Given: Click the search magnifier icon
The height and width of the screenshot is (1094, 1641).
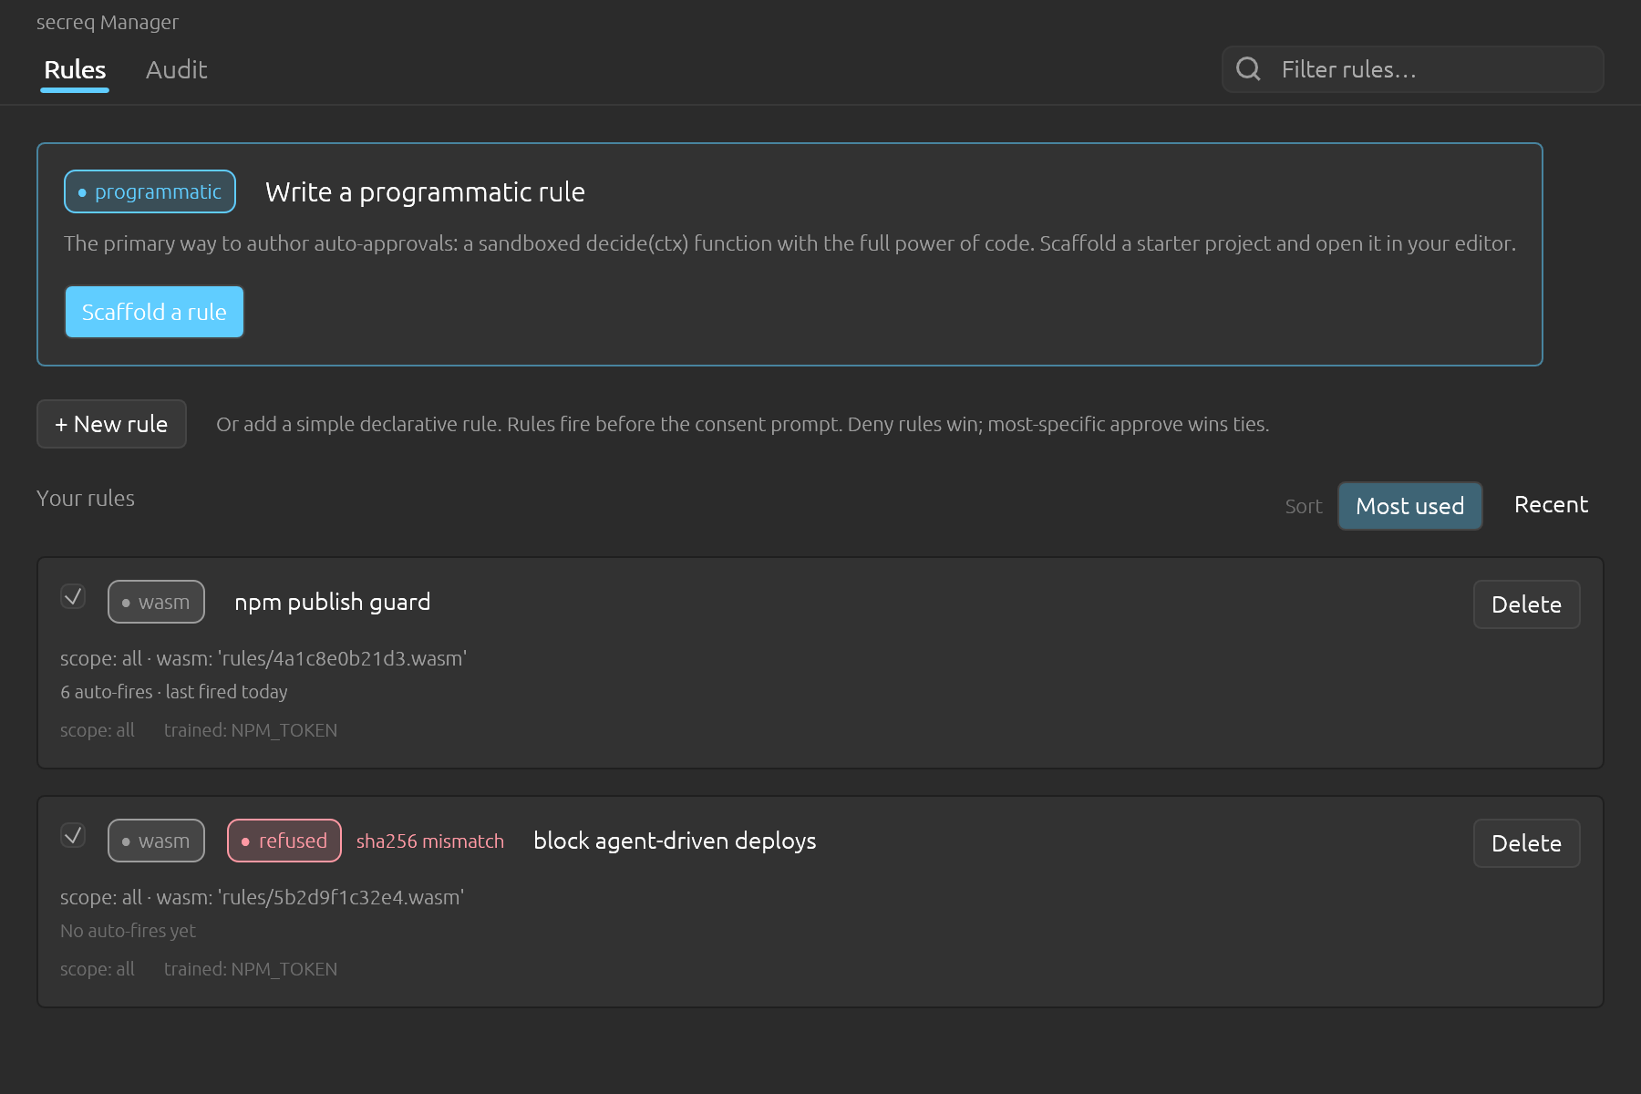Looking at the screenshot, I should [1248, 69].
